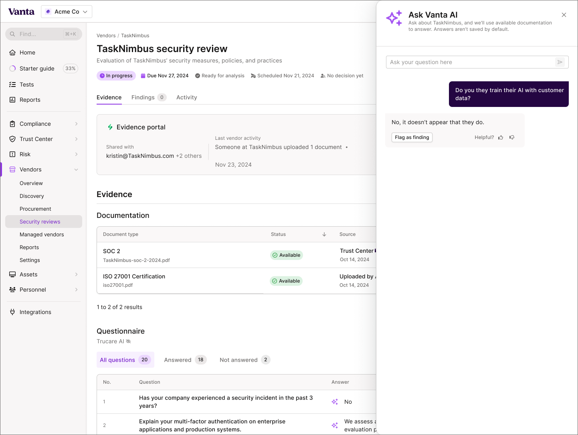The width and height of the screenshot is (578, 435).
Task: Click AI sparkle icon in multi-factor authentication row
Action: [335, 425]
